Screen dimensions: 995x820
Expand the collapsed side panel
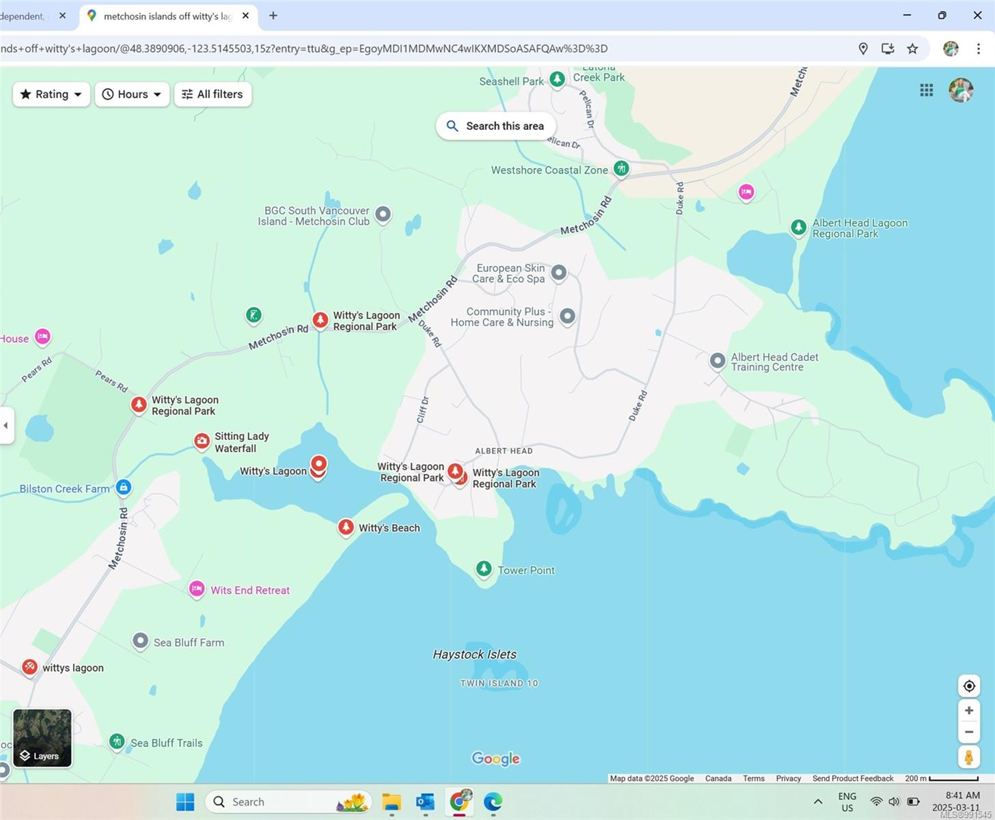pyautogui.click(x=6, y=425)
